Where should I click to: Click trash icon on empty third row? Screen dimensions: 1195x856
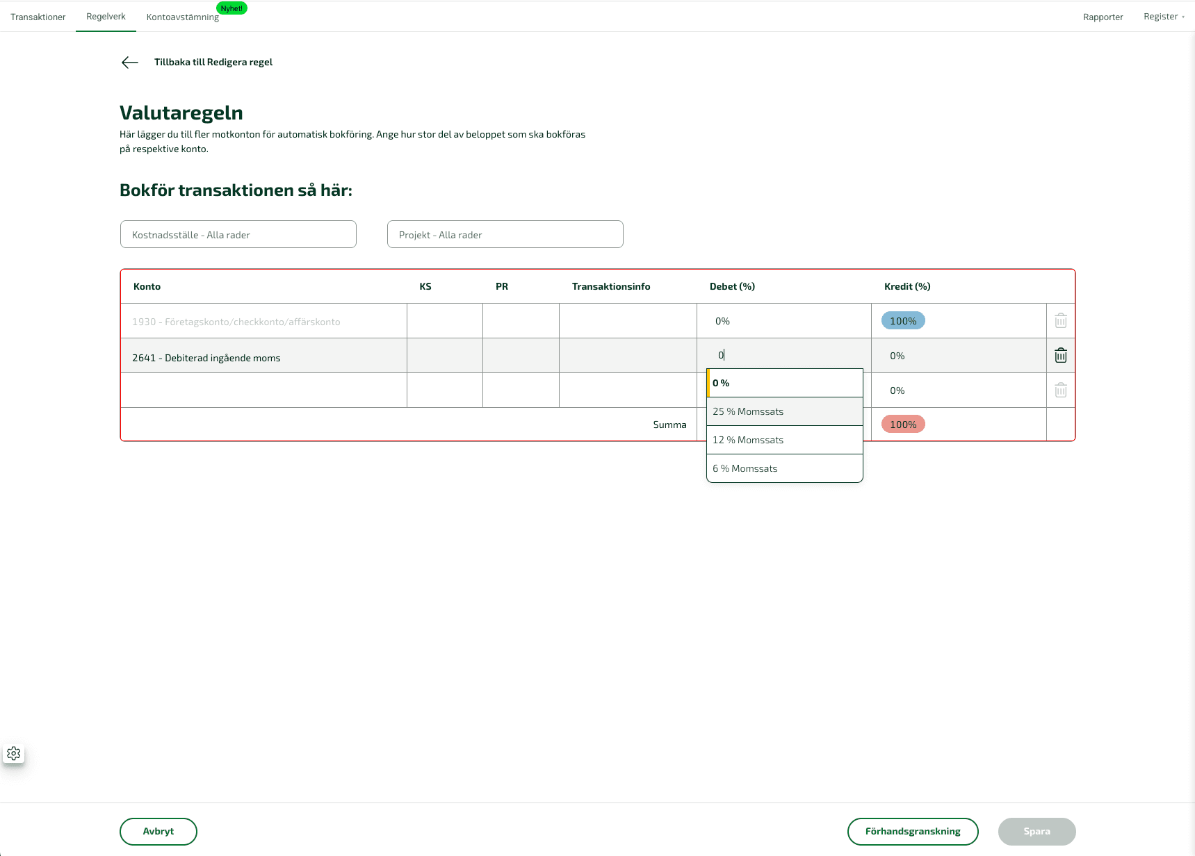click(1060, 390)
